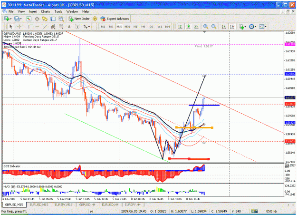297x215 pixels.
Task: Open the Strategy Tester icon
Action: coord(61,19)
